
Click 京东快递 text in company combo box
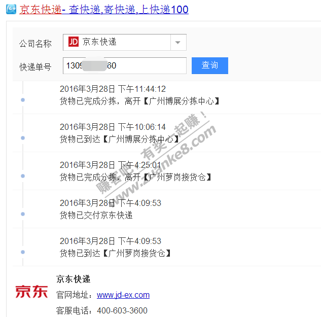tap(99, 42)
